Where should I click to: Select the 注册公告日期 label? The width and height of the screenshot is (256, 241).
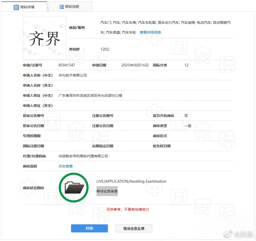tap(103, 126)
